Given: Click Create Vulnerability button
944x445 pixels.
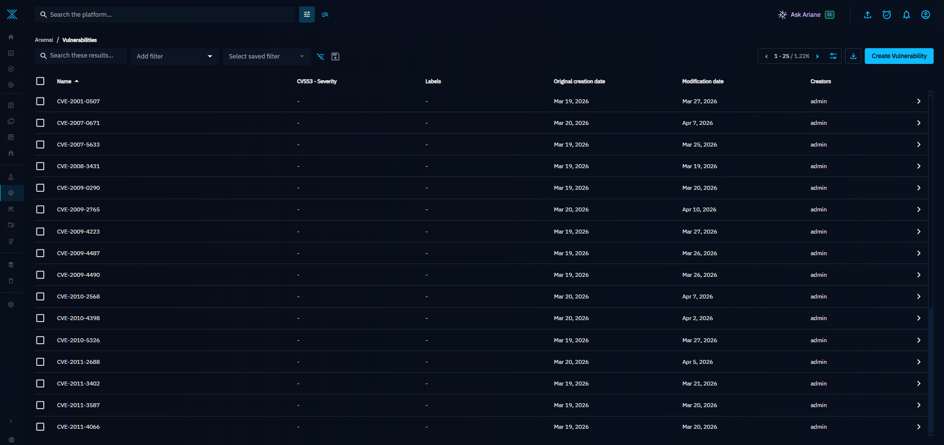Looking at the screenshot, I should click(x=899, y=56).
